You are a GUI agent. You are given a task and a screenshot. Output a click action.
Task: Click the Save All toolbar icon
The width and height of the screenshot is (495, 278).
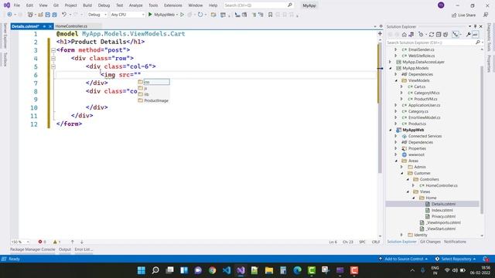[x=54, y=15]
